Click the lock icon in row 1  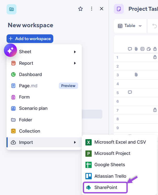point(155,57)
